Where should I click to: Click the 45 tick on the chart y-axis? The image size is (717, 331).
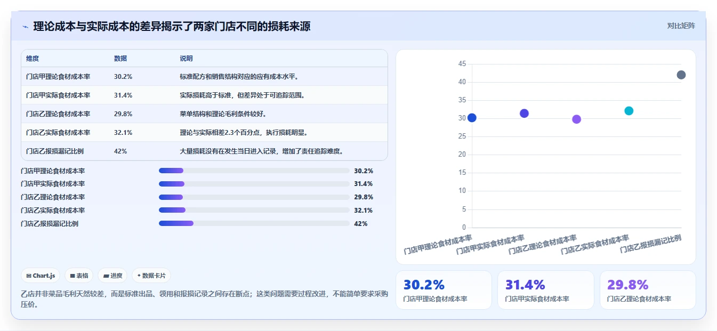[462, 64]
